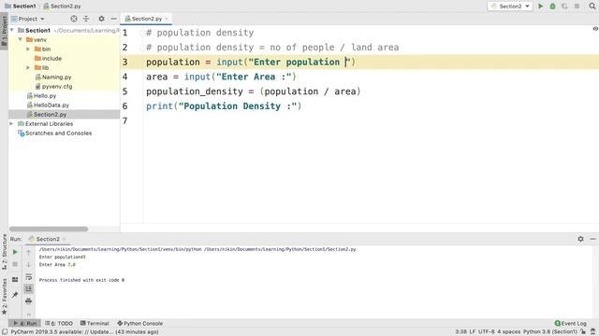
Task: Expand the bin folder
Action: pos(28,49)
